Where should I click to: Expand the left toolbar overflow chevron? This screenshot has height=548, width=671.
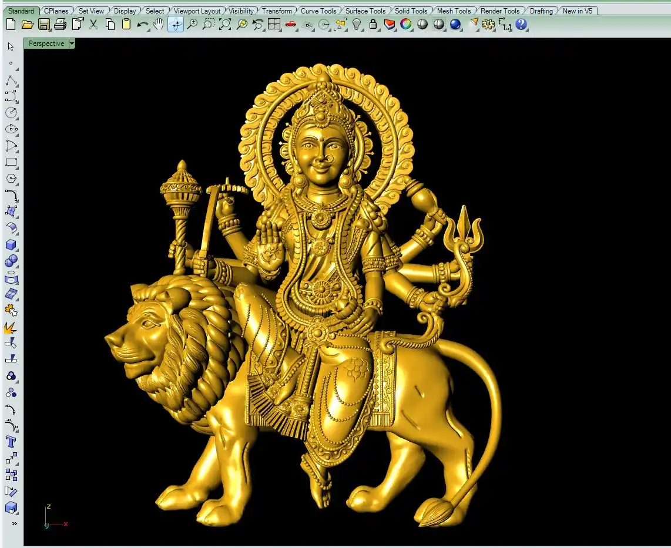[14, 523]
